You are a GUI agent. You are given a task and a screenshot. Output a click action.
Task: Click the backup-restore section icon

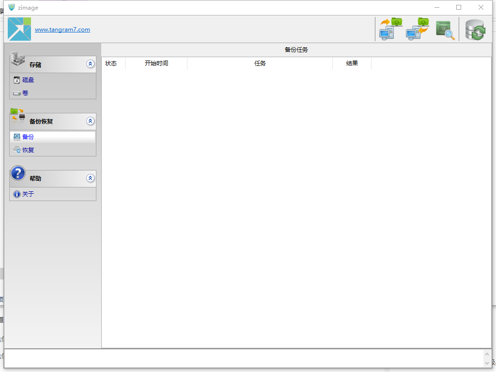point(18,116)
